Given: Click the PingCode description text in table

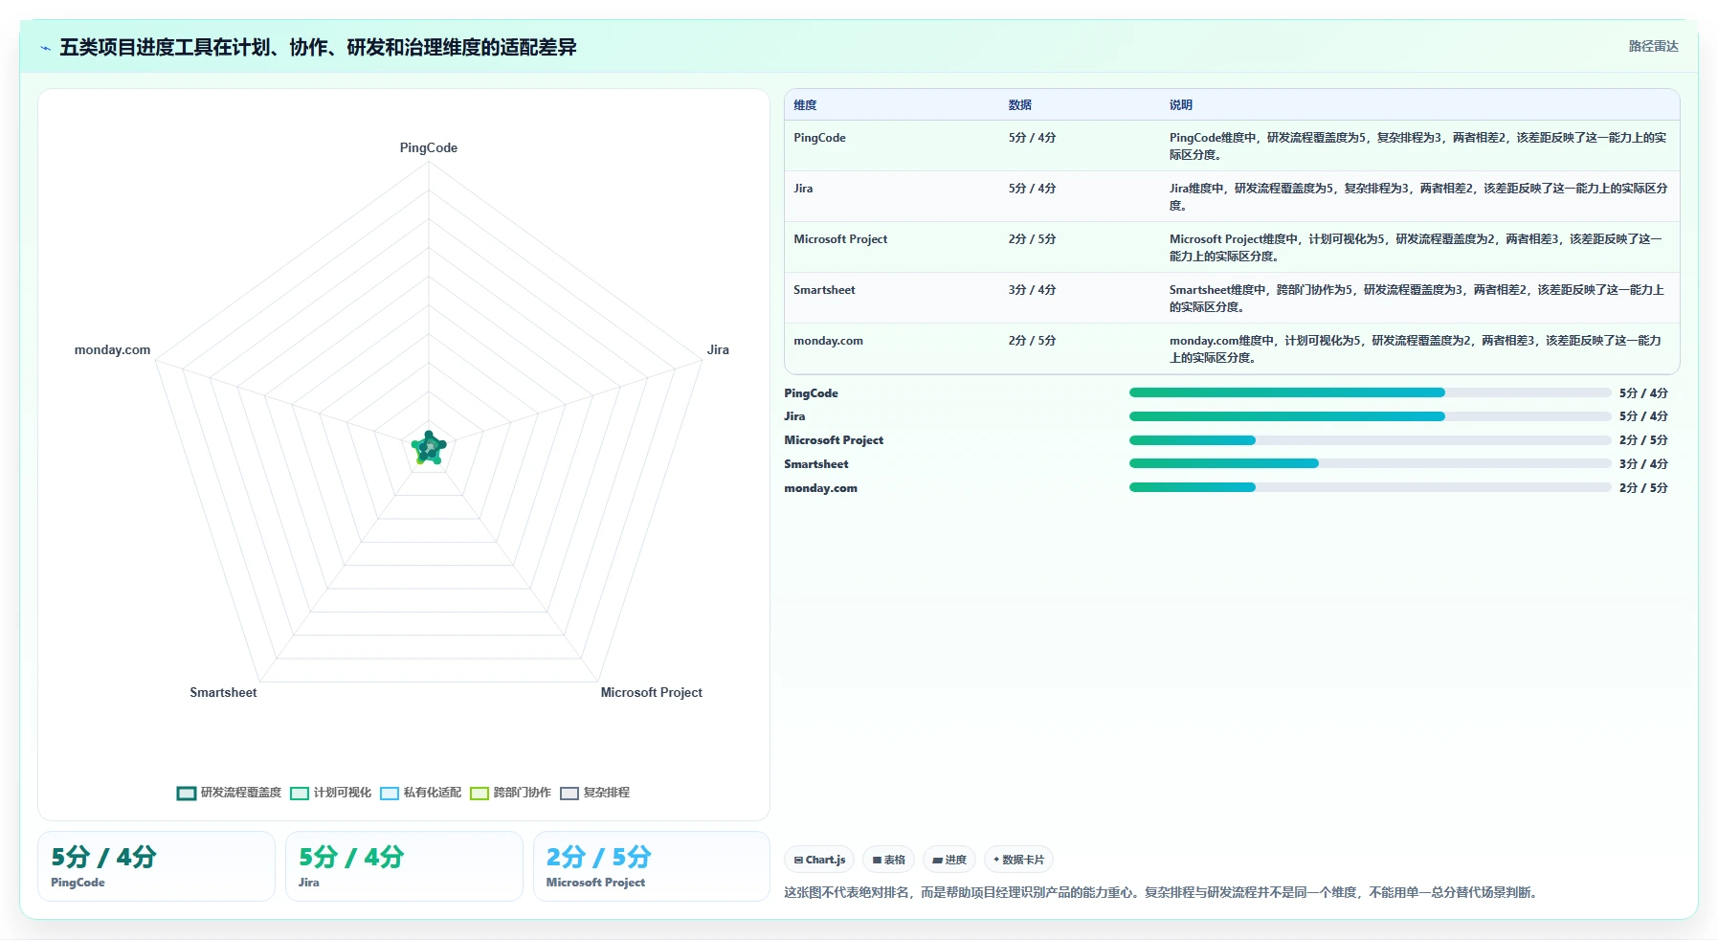Looking at the screenshot, I should tap(1417, 145).
